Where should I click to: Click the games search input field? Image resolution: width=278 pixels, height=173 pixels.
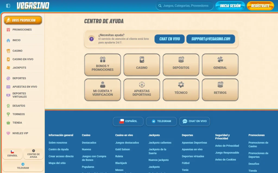185,6
